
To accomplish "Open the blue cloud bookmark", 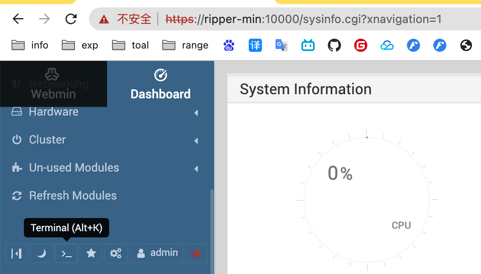I will coord(387,45).
